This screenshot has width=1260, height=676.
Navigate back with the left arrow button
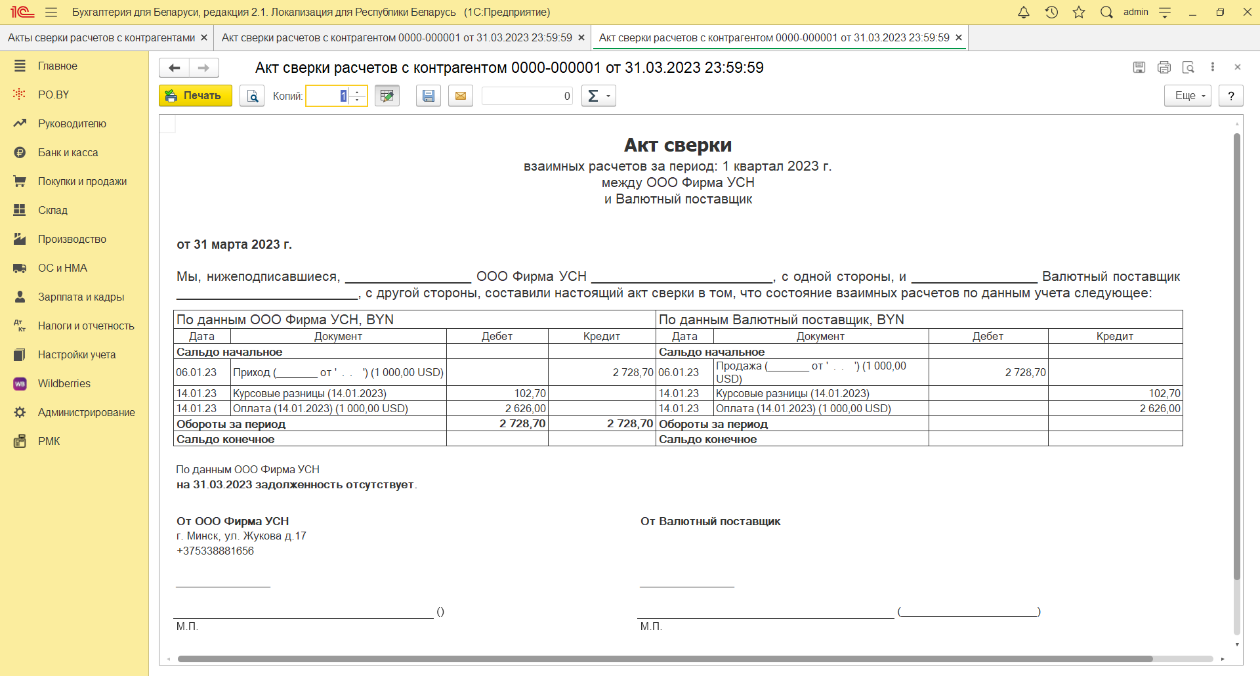point(175,68)
